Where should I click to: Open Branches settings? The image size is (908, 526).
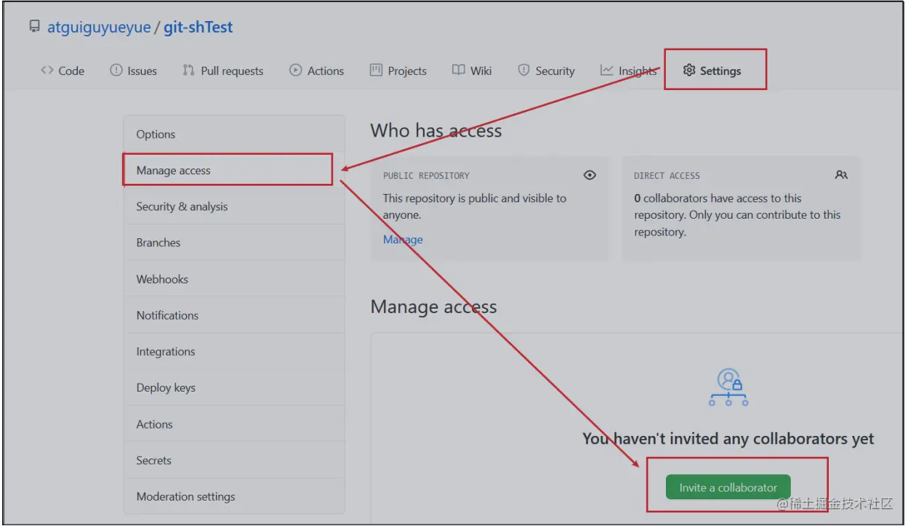click(234, 243)
